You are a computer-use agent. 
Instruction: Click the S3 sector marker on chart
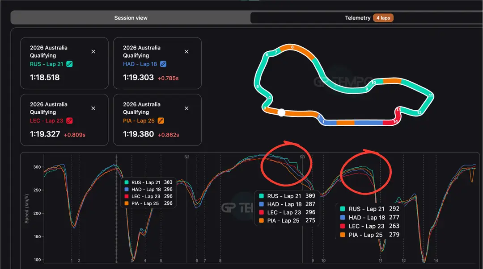tap(302, 157)
